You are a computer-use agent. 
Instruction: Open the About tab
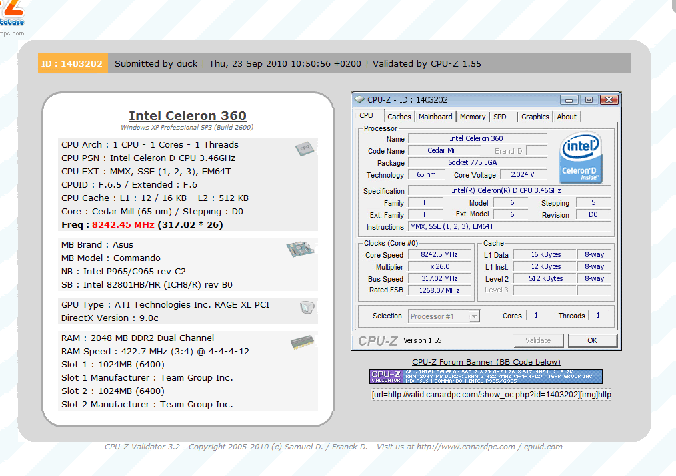tap(567, 117)
